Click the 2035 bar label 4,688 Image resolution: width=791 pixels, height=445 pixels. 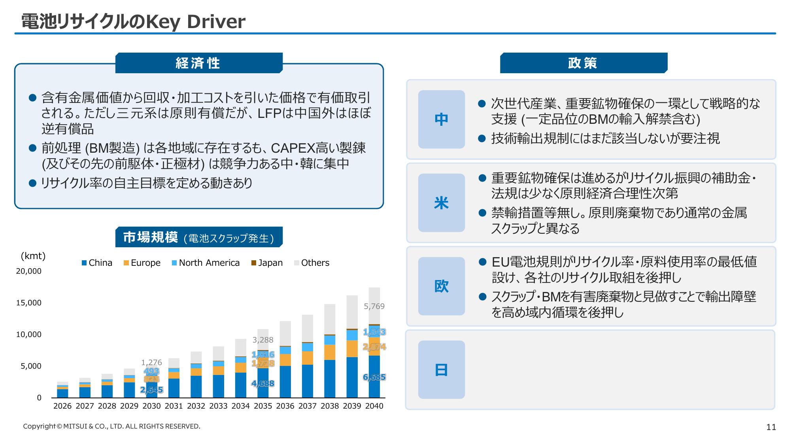[262, 383]
